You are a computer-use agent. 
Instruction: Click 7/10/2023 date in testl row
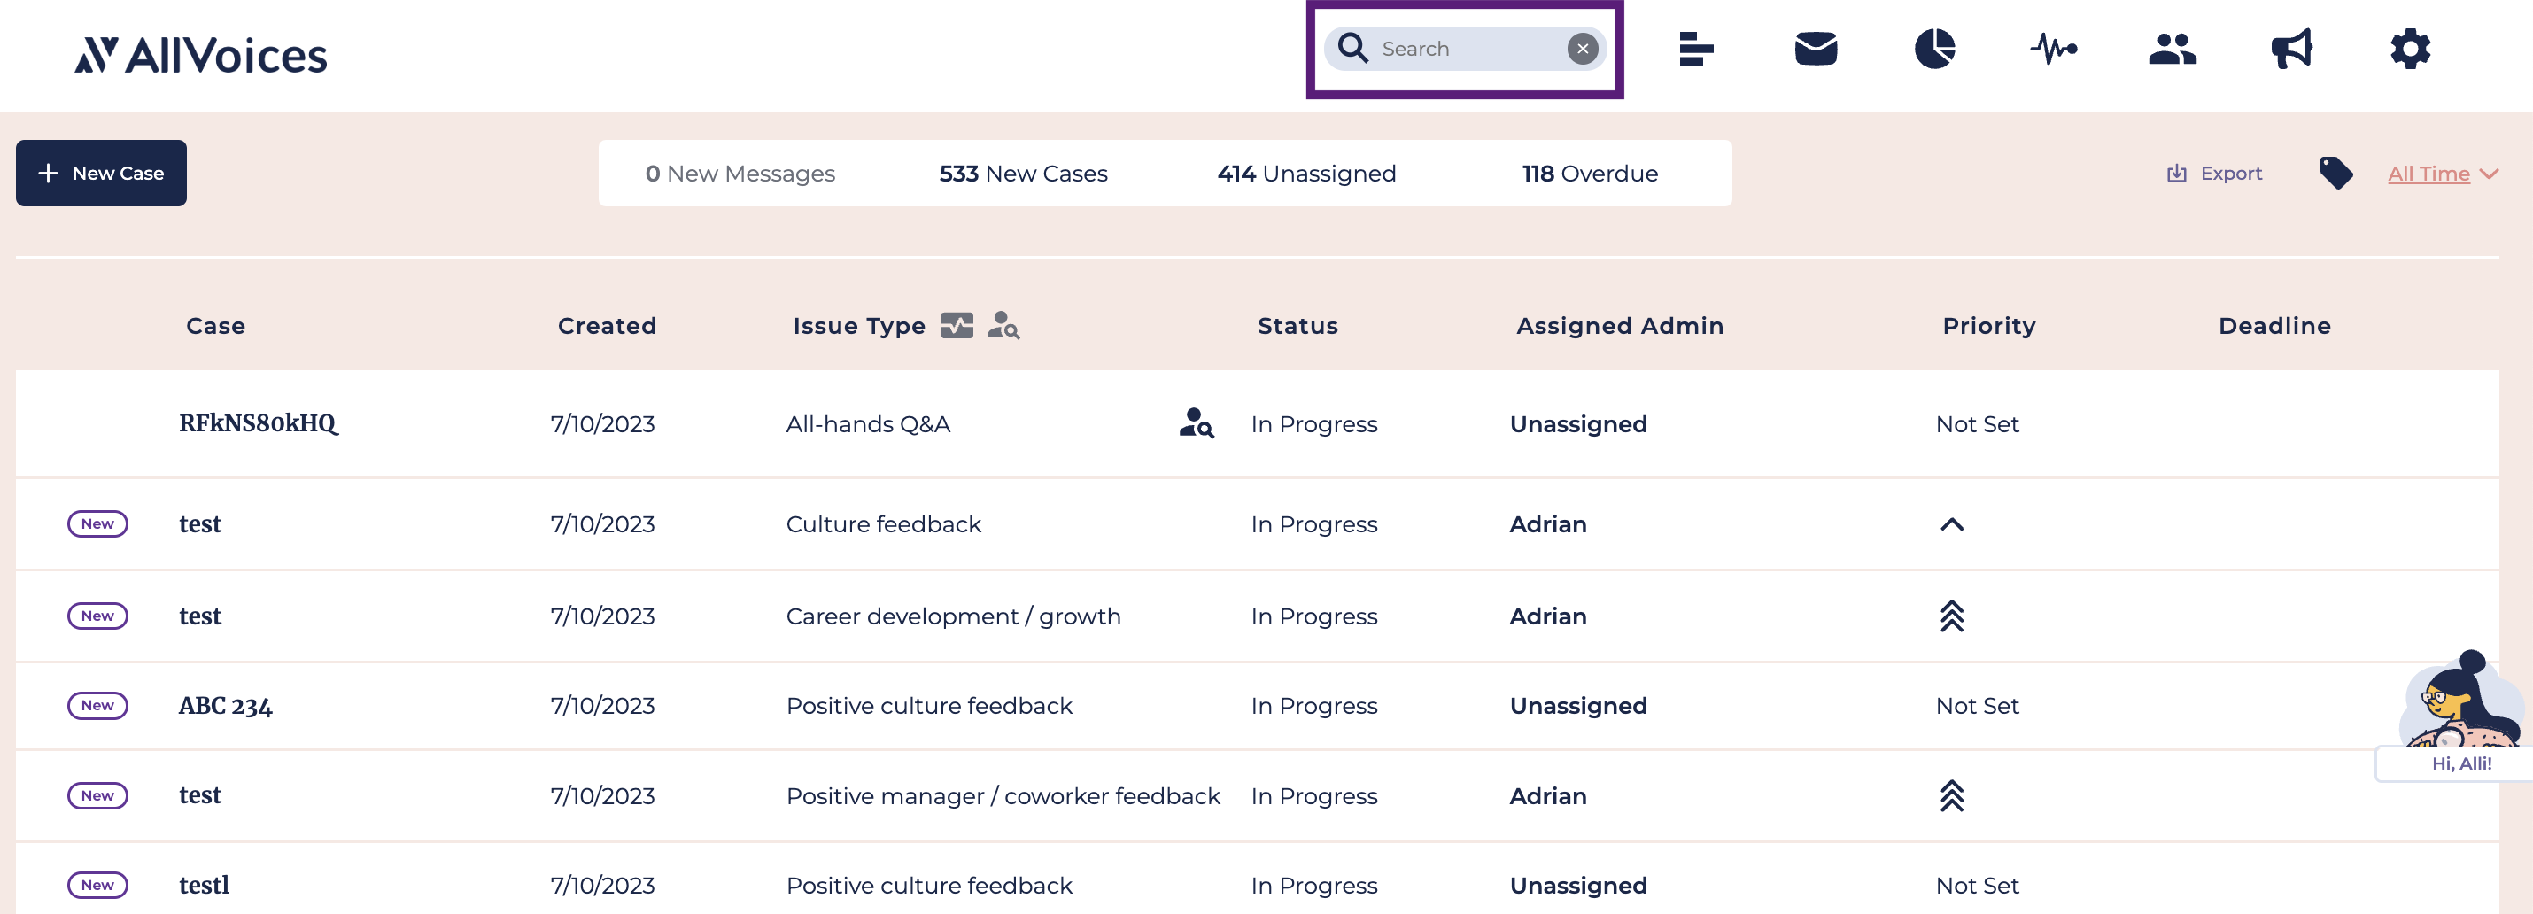click(x=601, y=886)
